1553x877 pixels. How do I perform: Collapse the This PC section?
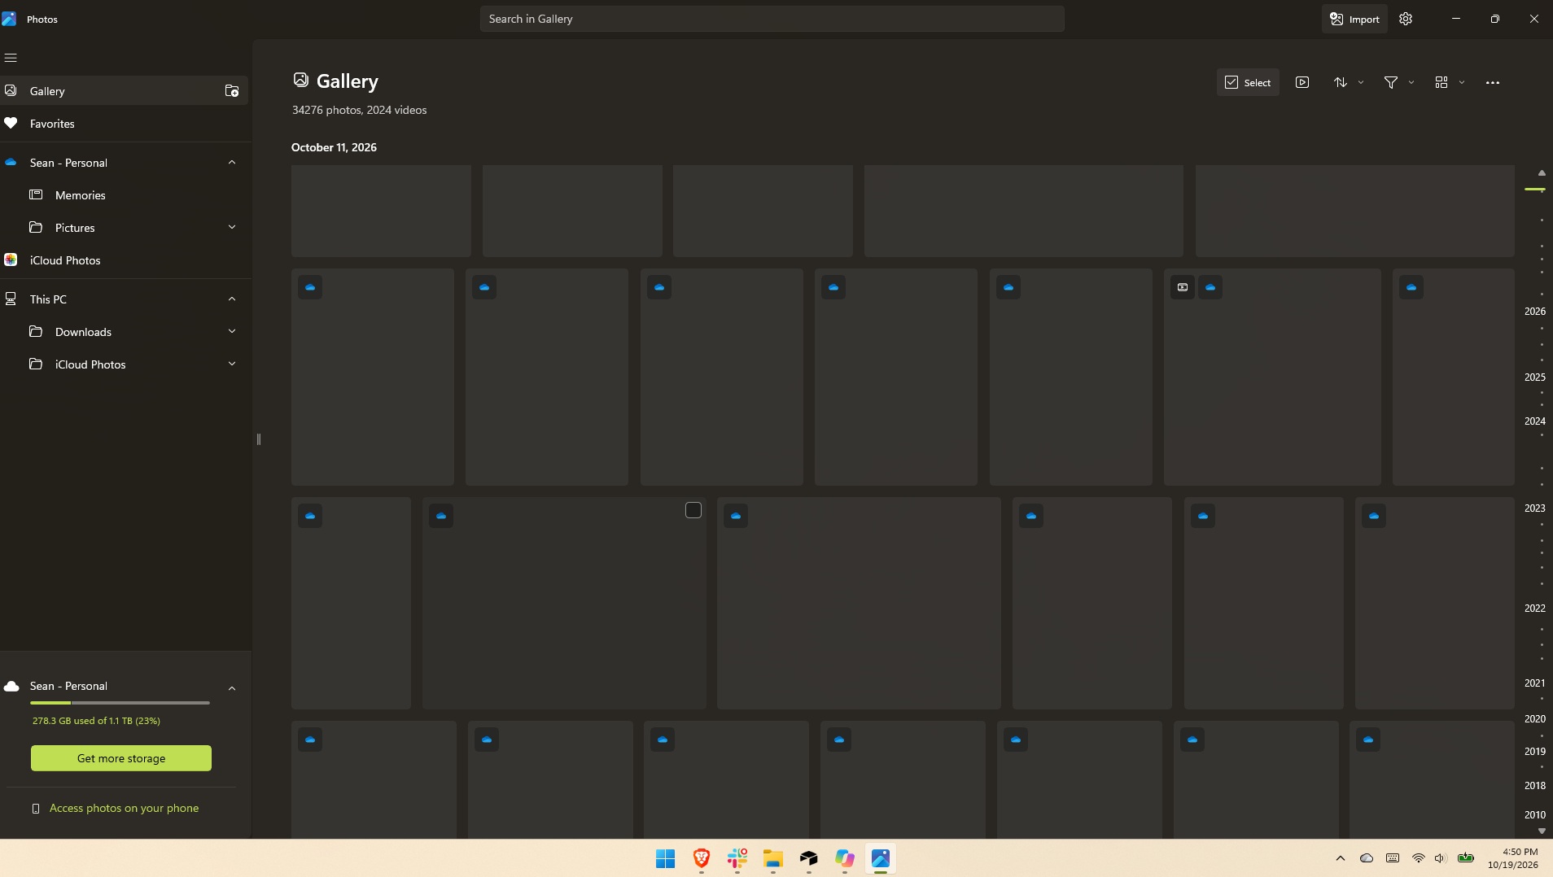(x=232, y=299)
